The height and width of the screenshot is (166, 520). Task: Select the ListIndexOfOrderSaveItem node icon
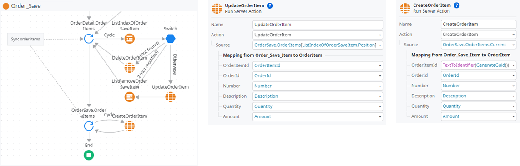coord(130,39)
